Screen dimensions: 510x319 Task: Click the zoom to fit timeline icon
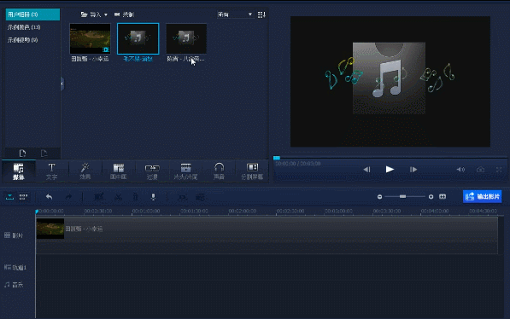443,196
